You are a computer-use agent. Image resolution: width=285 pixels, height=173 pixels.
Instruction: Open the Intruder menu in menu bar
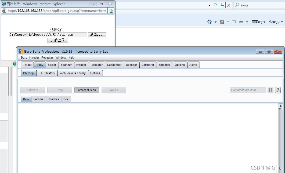[x=34, y=57]
